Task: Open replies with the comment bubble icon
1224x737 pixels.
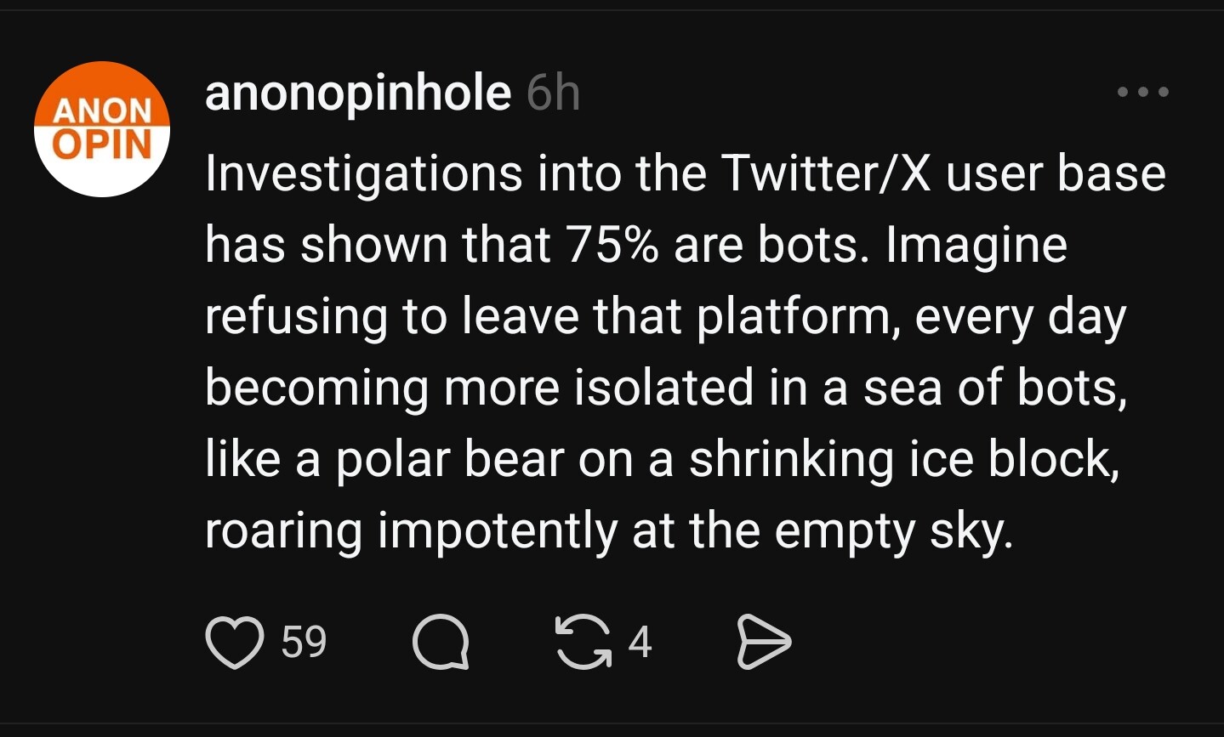Action: click(x=441, y=643)
